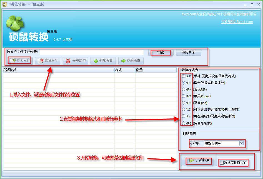Image resolution: width=263 pixels, height=179 pixels.
Task: Enable delete file after conversion checkbox
Action: click(x=222, y=163)
